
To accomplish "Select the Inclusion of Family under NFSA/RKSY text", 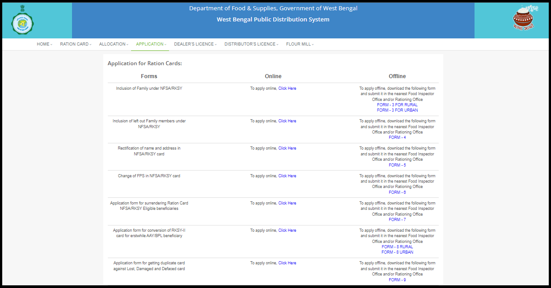I will click(x=149, y=88).
